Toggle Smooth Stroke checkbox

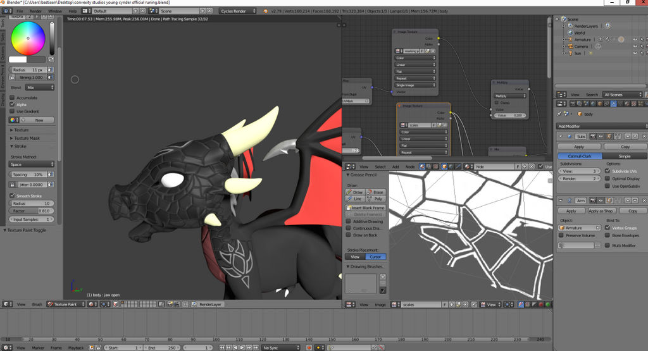point(12,195)
